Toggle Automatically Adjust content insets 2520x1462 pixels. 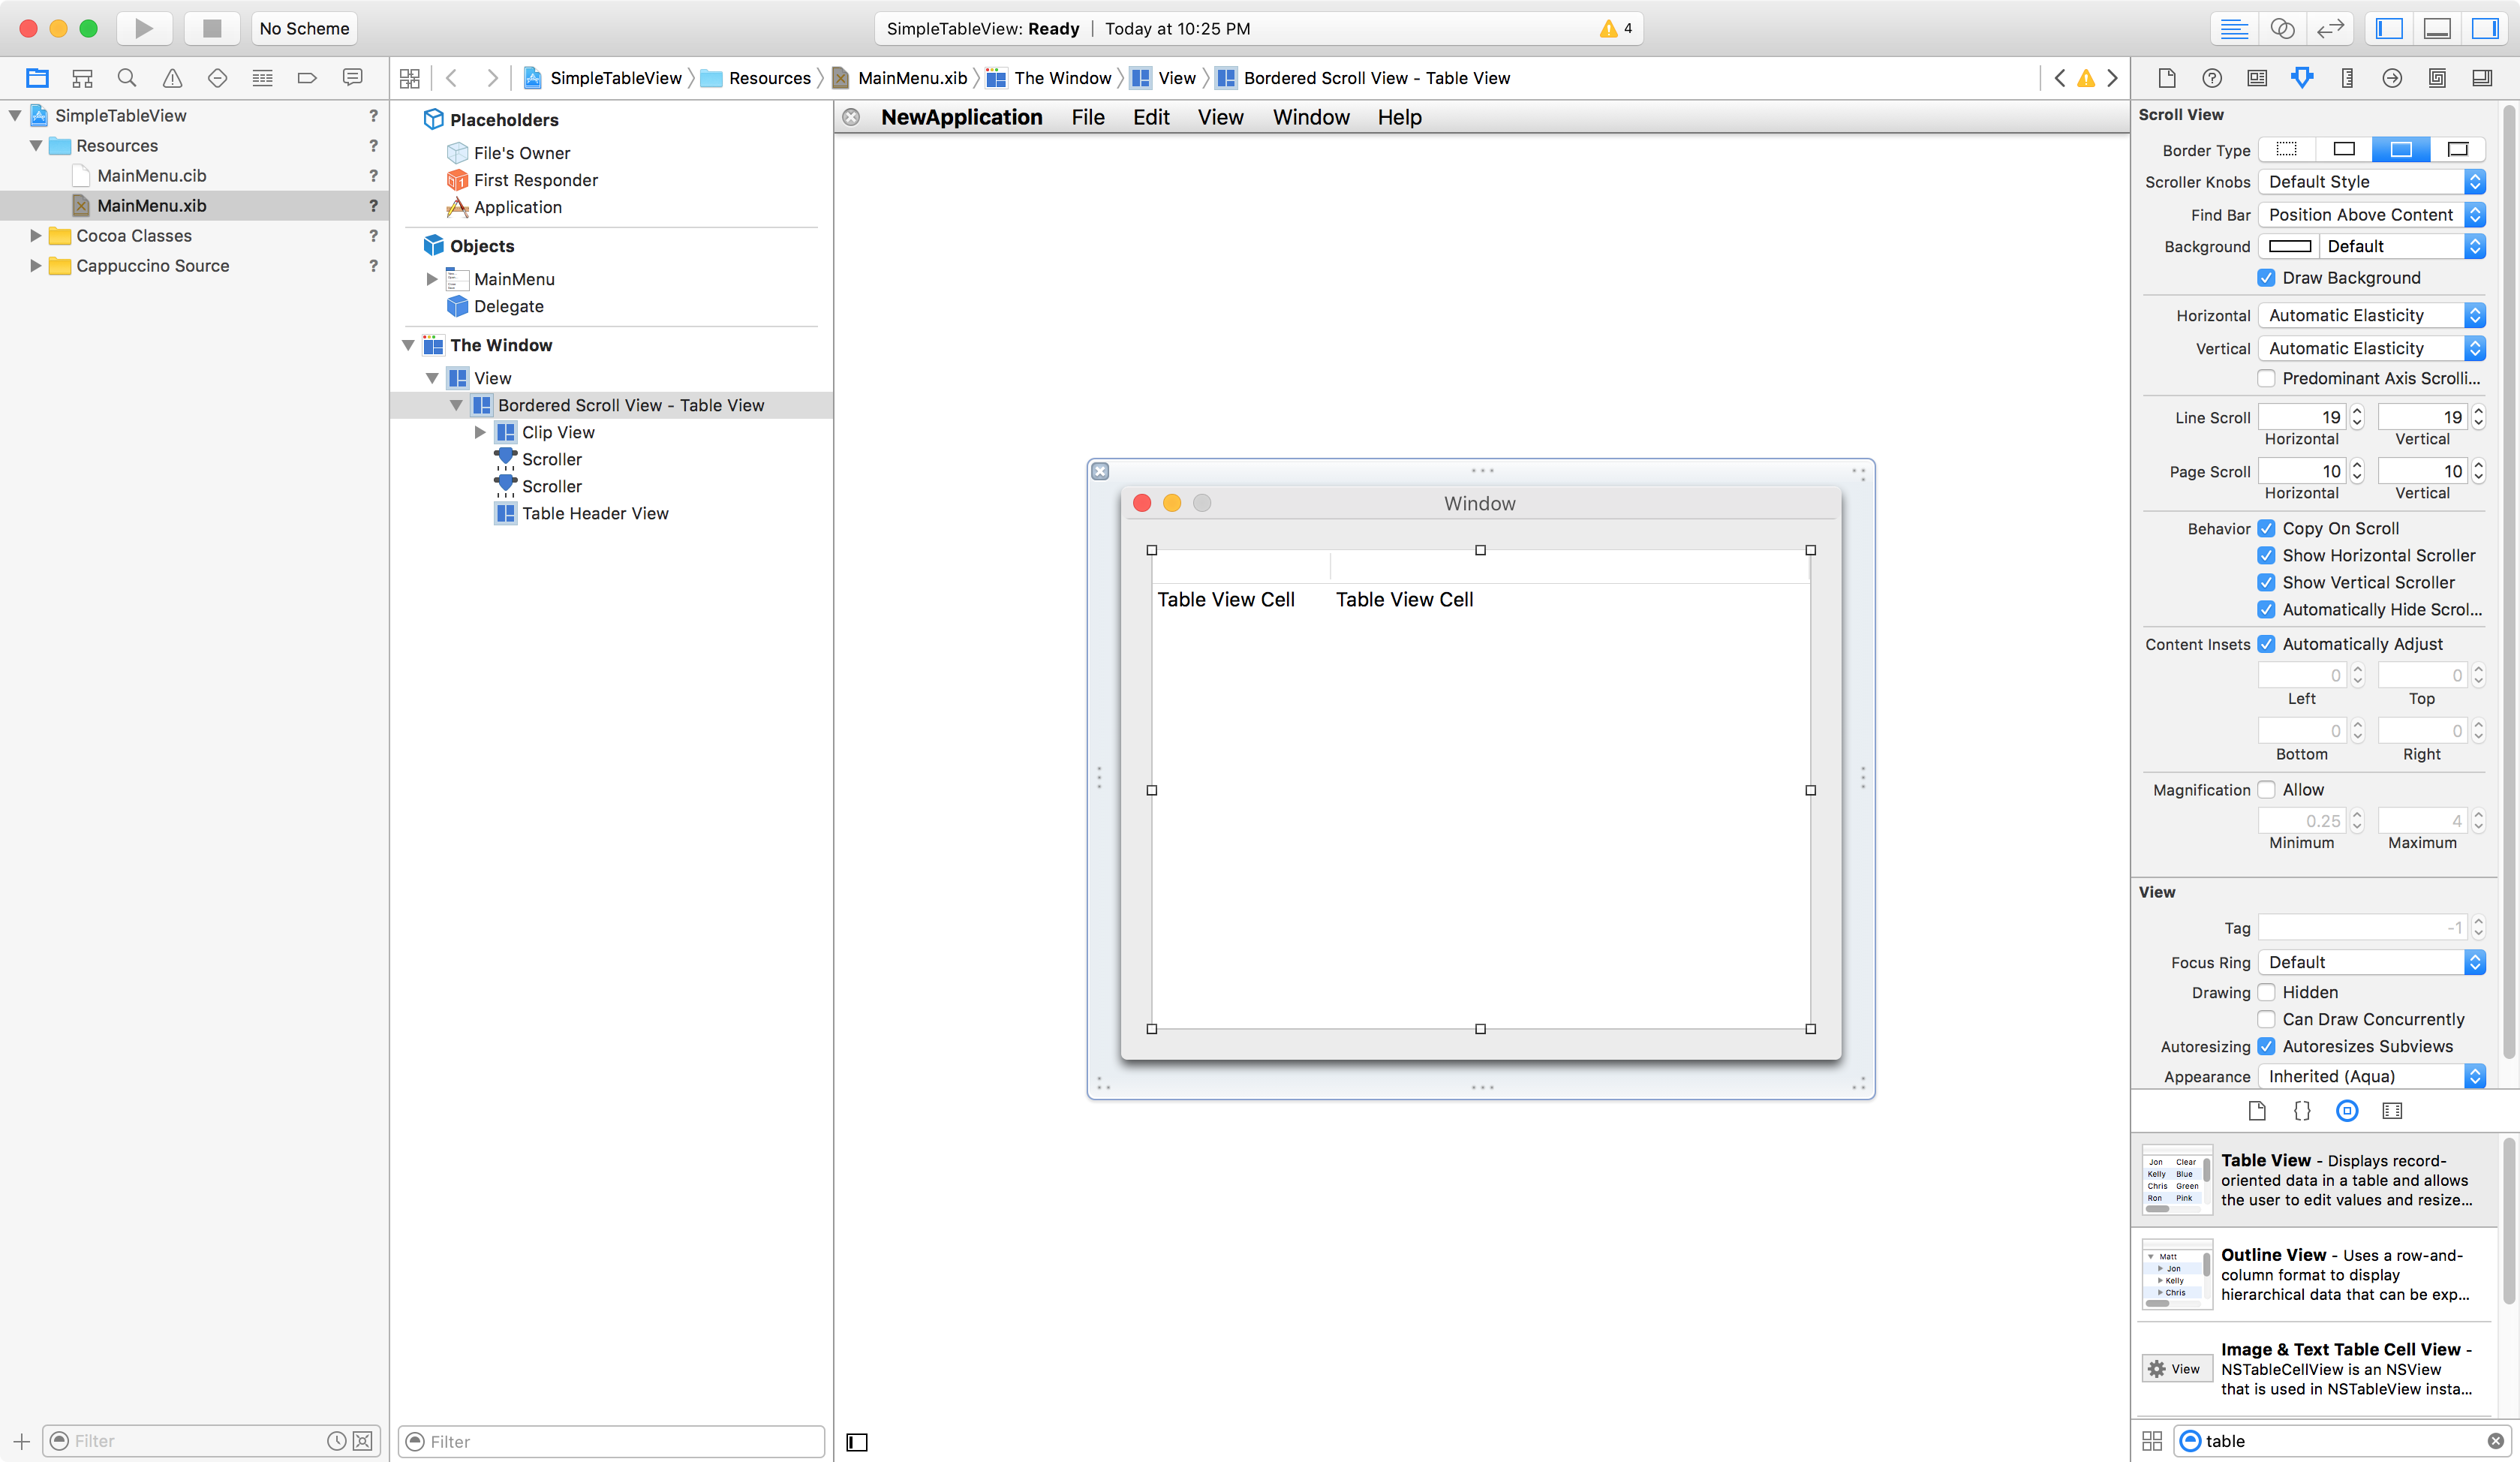pyautogui.click(x=2267, y=644)
